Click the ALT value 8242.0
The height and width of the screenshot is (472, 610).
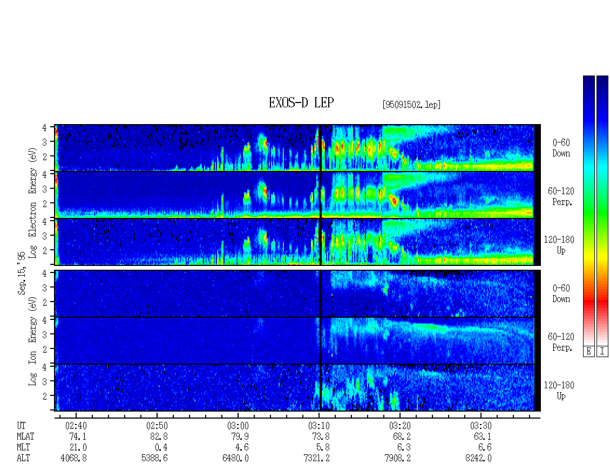tap(478, 459)
